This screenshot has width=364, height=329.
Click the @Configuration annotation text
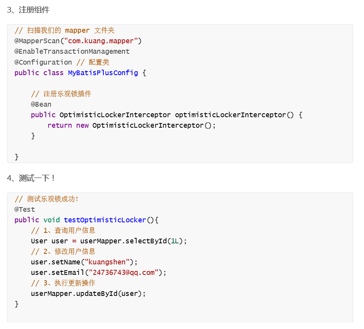[43, 62]
